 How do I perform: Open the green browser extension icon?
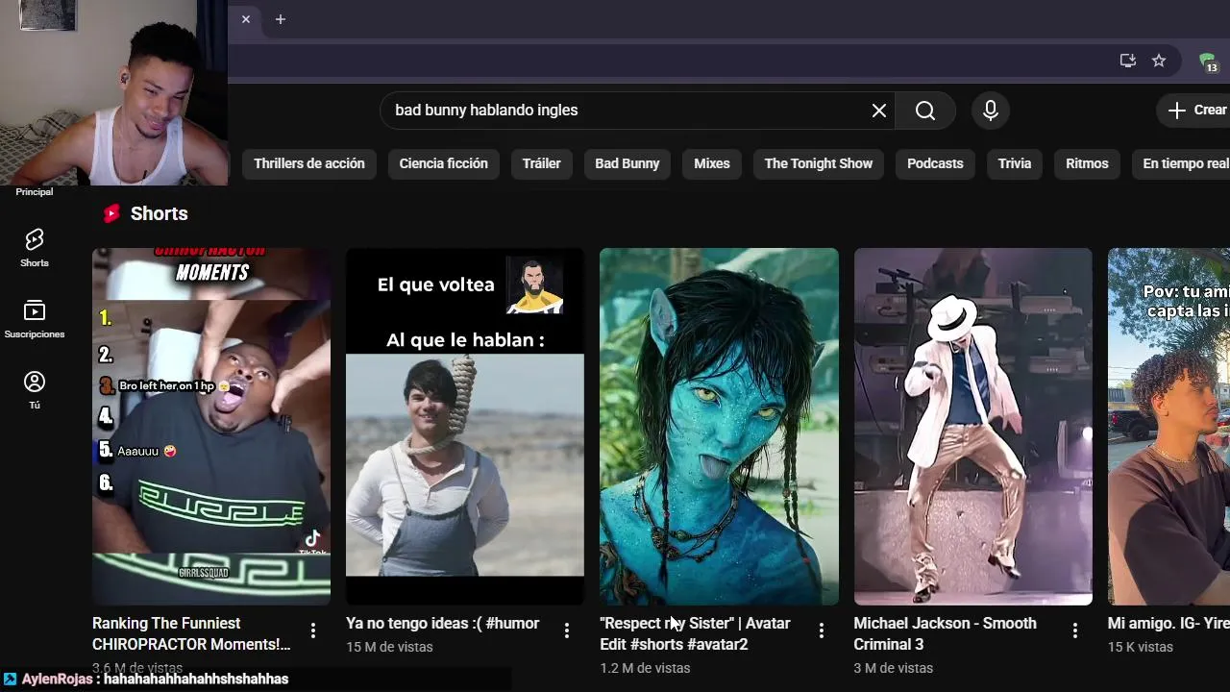(1208, 62)
